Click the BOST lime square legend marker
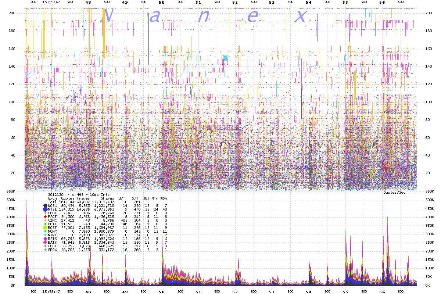 pyautogui.click(x=45, y=228)
